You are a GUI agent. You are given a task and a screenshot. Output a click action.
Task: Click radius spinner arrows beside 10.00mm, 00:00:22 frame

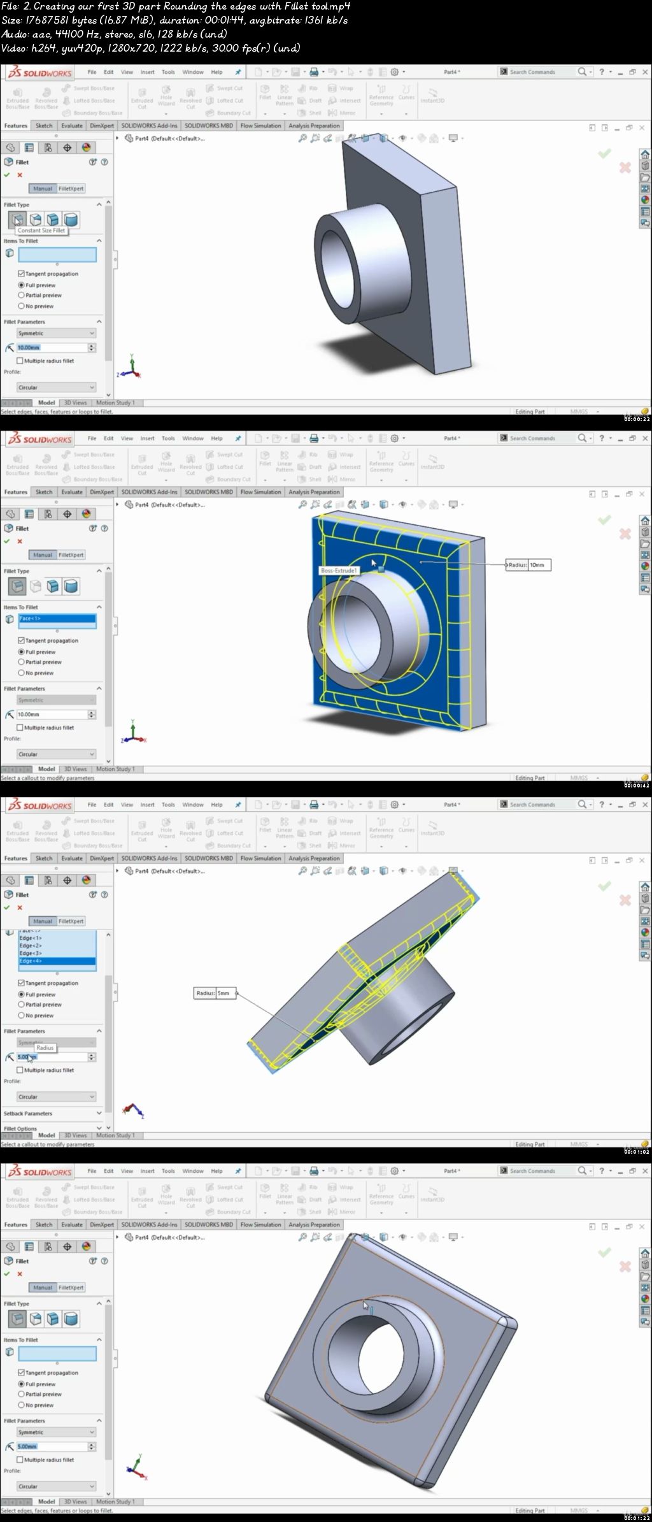(92, 347)
